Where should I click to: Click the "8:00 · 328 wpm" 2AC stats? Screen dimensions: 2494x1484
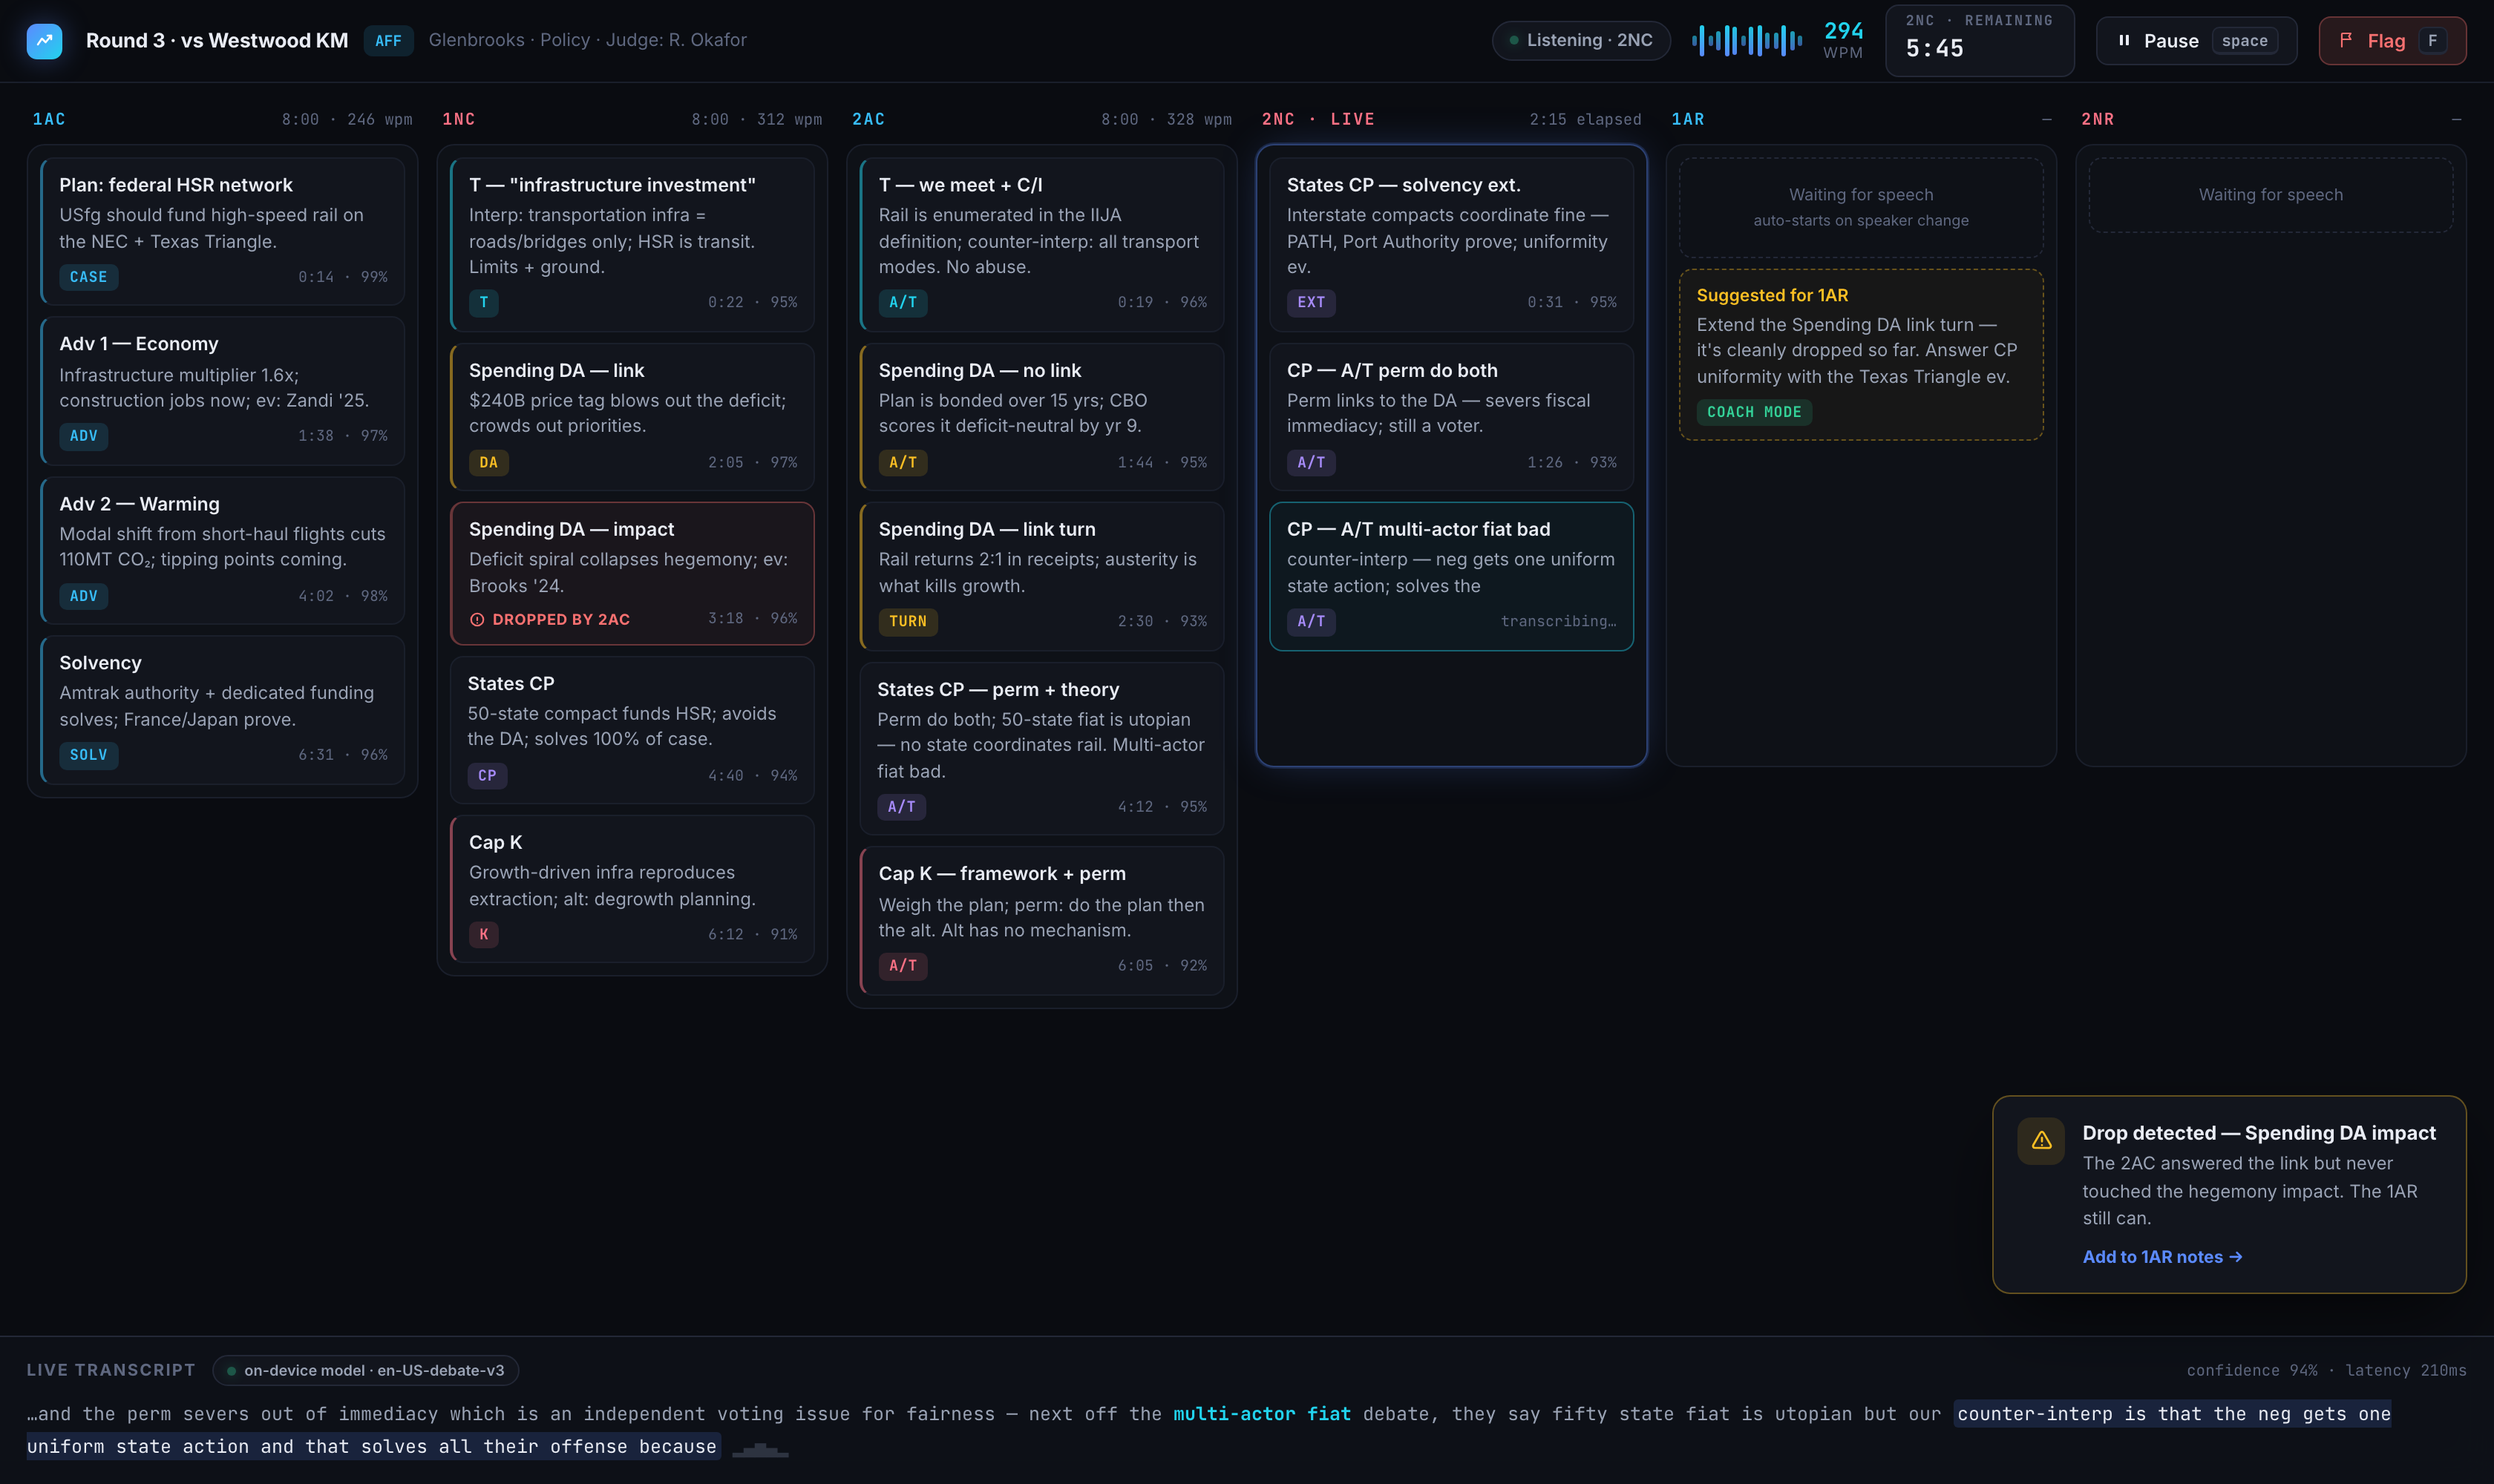(1165, 119)
